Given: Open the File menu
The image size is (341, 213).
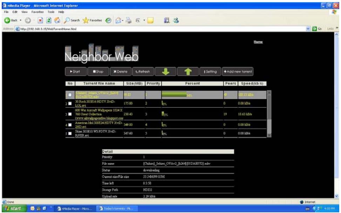Looking at the screenshot, I should coord(6,12).
